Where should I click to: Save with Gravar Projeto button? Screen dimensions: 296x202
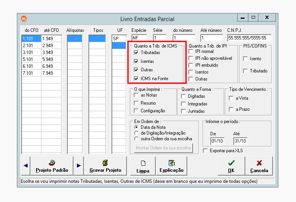coord(105,166)
